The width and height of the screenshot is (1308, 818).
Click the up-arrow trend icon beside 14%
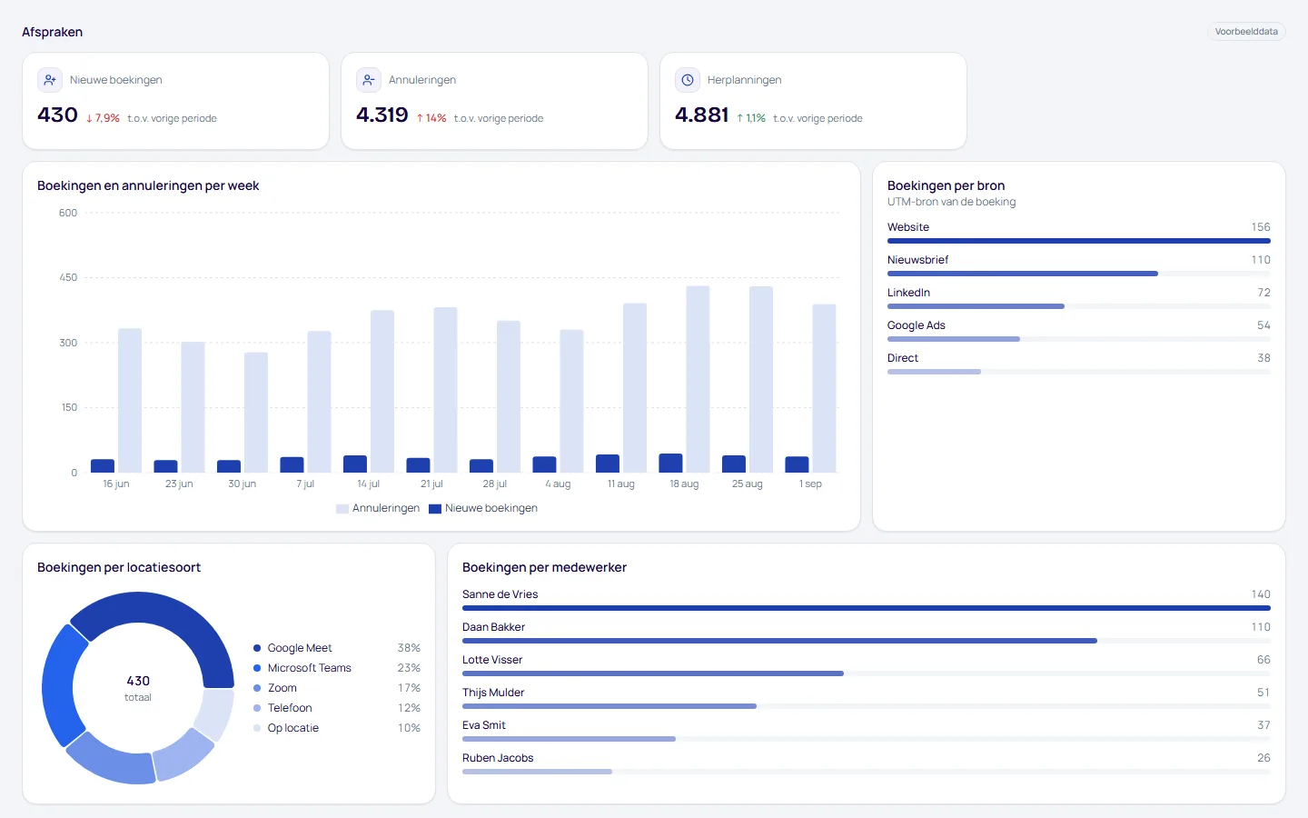420,118
